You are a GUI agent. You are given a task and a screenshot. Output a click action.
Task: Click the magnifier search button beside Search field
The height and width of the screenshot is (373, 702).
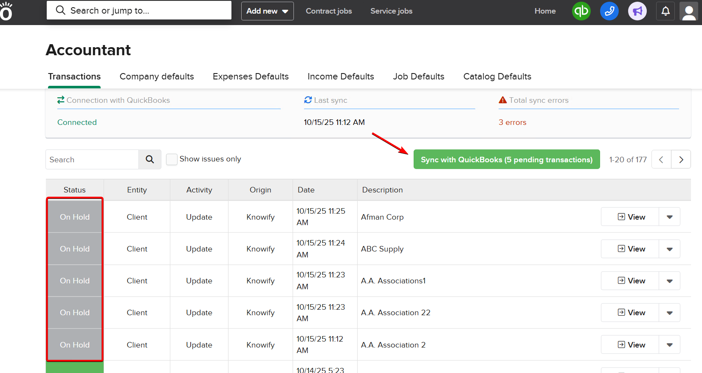[150, 159]
